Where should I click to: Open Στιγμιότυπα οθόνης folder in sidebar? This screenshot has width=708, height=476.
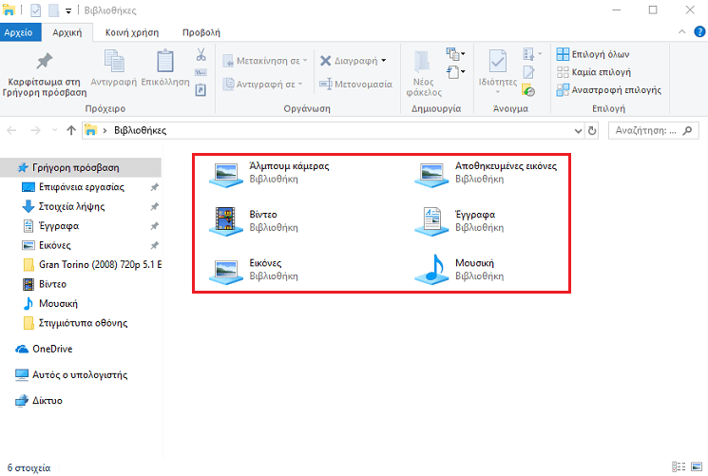tap(81, 323)
